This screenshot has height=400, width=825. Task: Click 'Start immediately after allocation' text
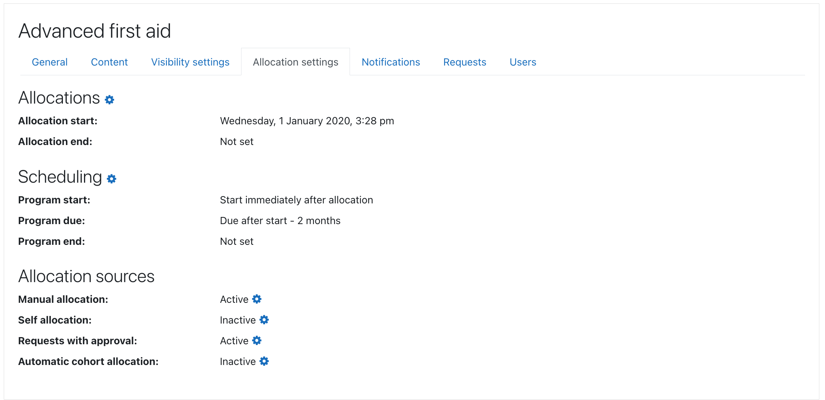(296, 200)
